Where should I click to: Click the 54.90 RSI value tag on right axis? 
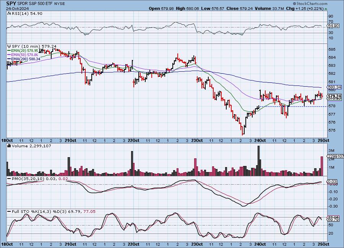coord(333,26)
